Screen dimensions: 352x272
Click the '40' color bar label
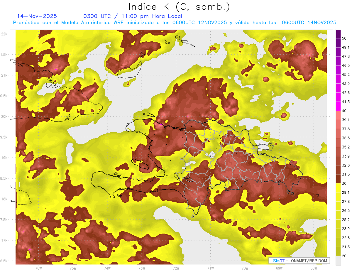point(344,111)
